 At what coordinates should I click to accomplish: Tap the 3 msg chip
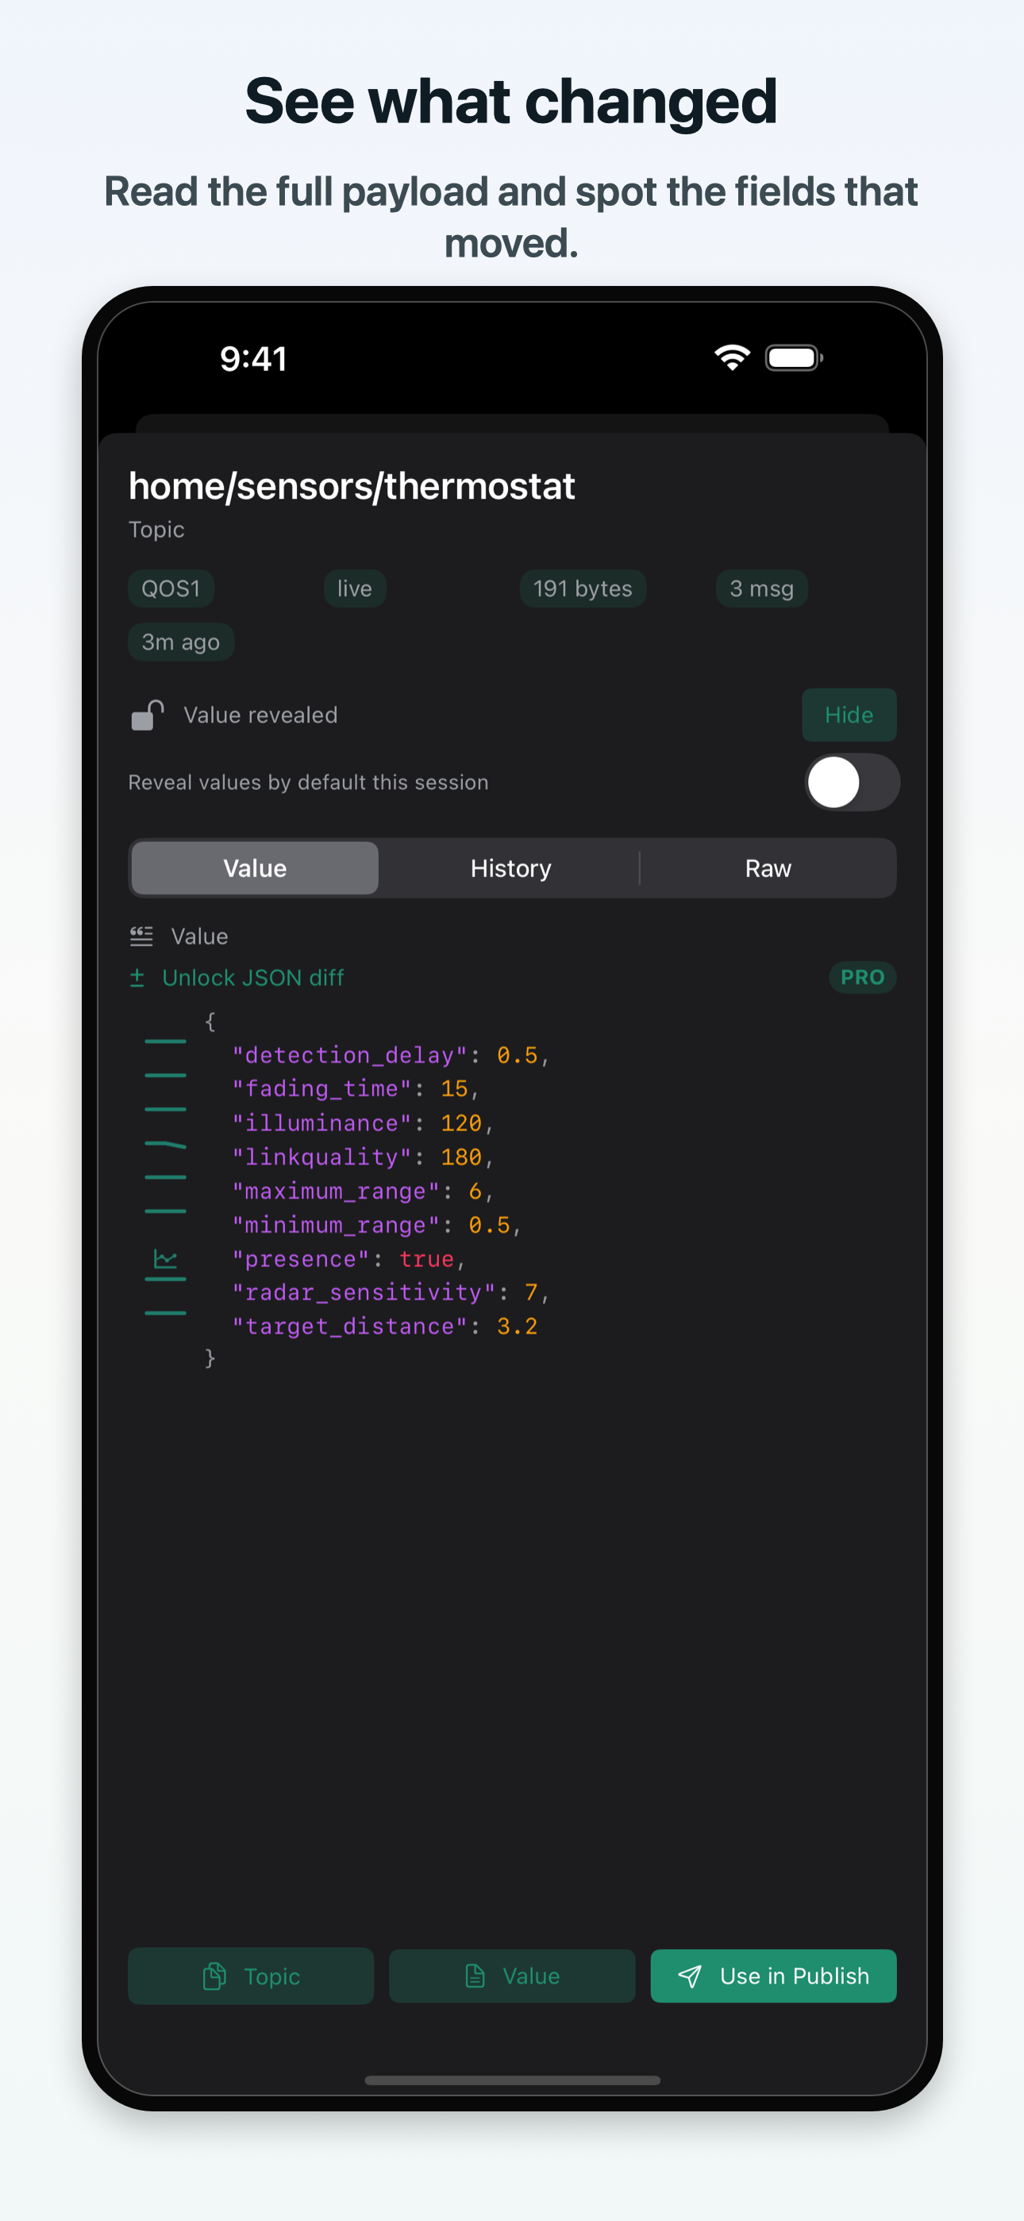[761, 588]
